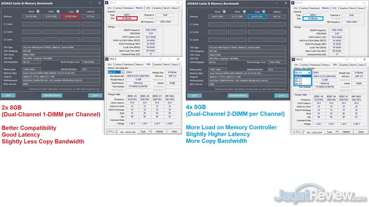Open Mainboard tab in 16 GBytes CPU-Z window
This screenshot has height=207, width=369.
(x=129, y=8)
